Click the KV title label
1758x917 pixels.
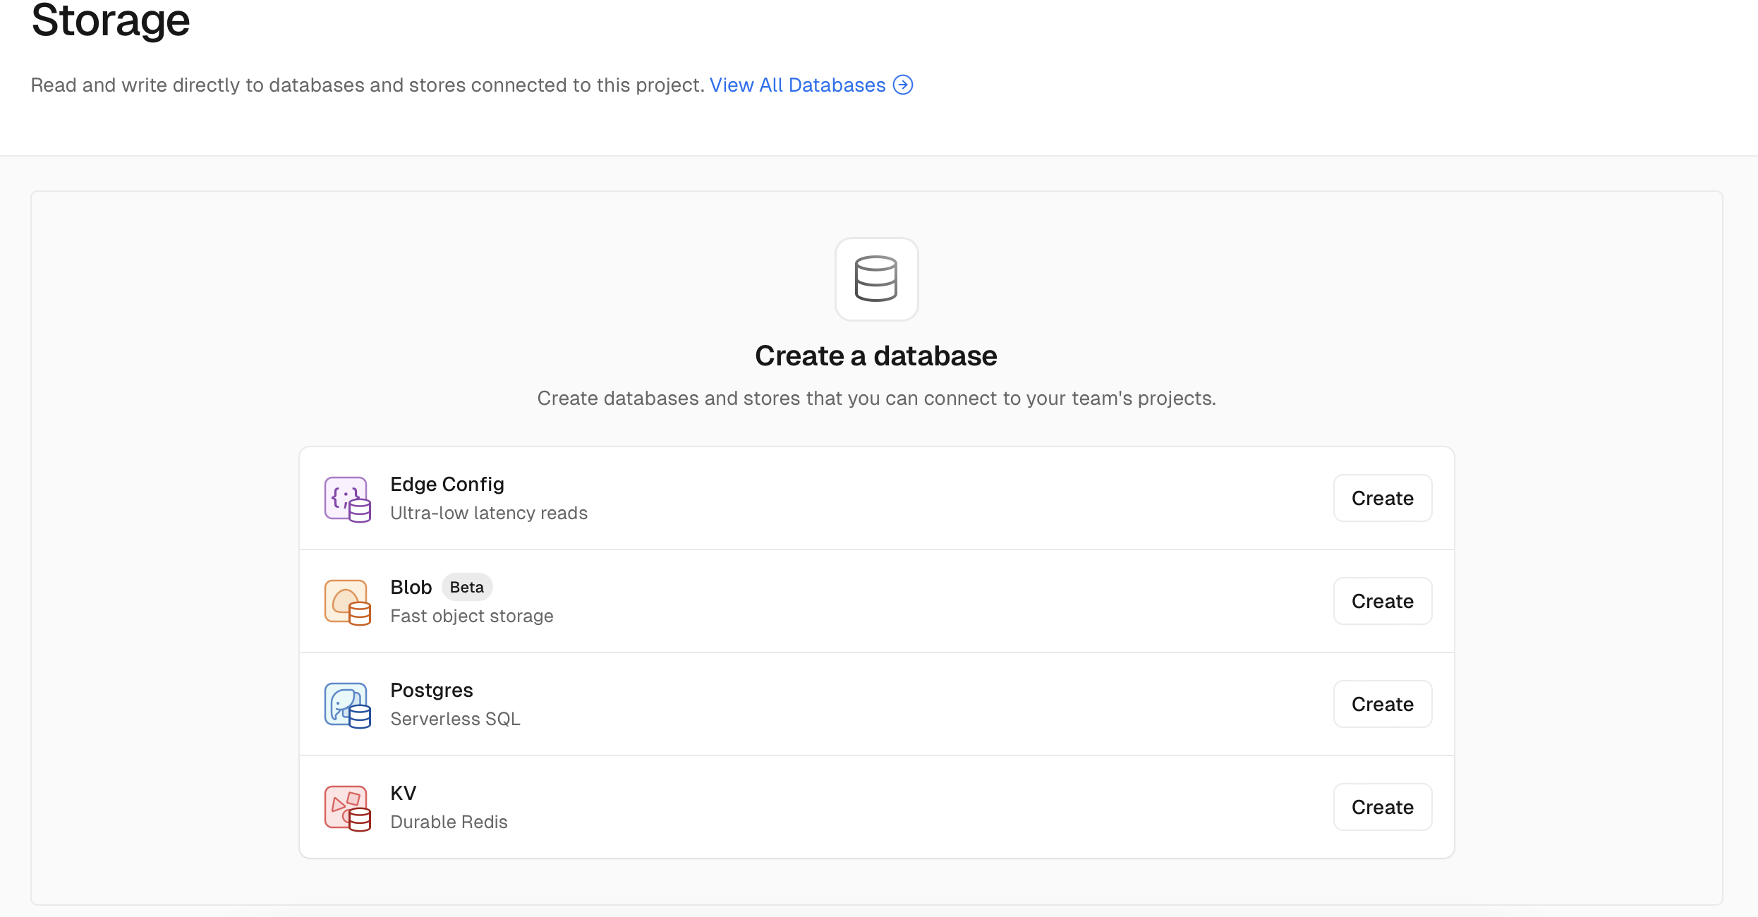pos(404,793)
